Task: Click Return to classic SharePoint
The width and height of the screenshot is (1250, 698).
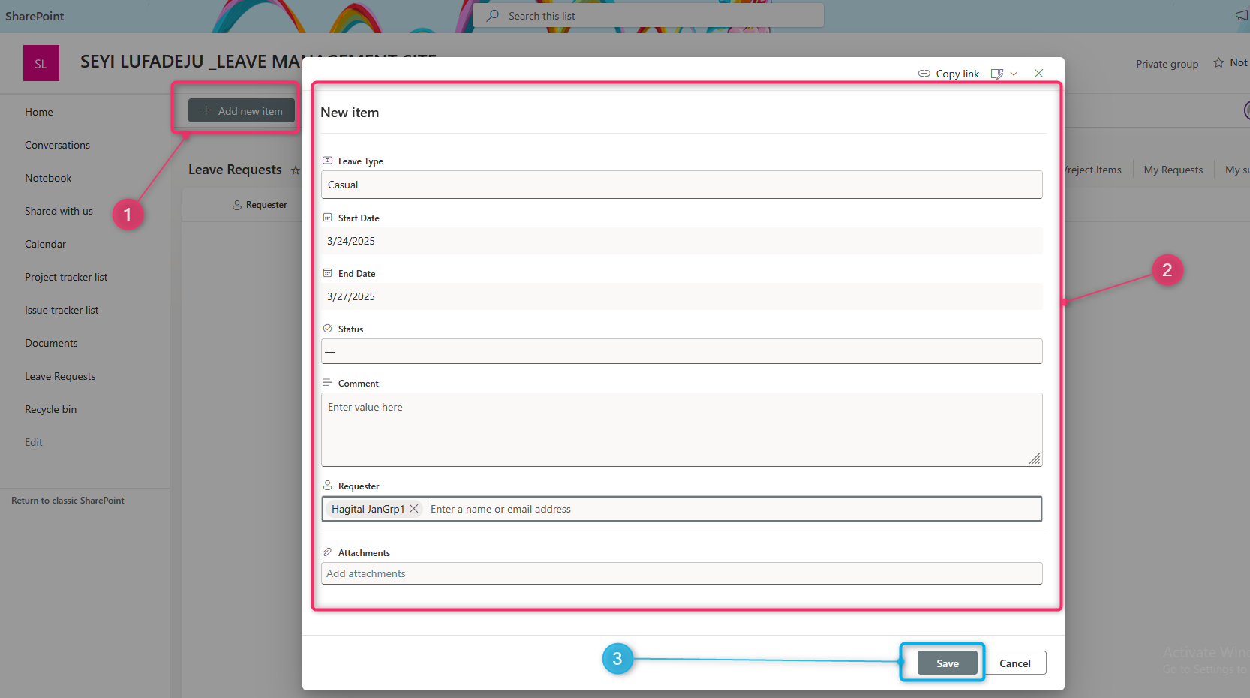Action: coord(68,501)
